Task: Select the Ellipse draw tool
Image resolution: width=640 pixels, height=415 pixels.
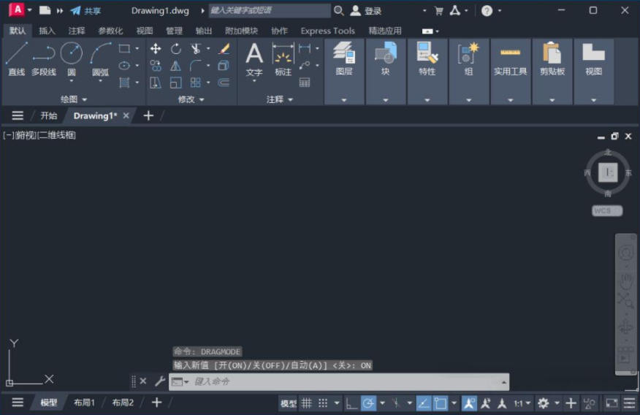Action: tap(124, 66)
